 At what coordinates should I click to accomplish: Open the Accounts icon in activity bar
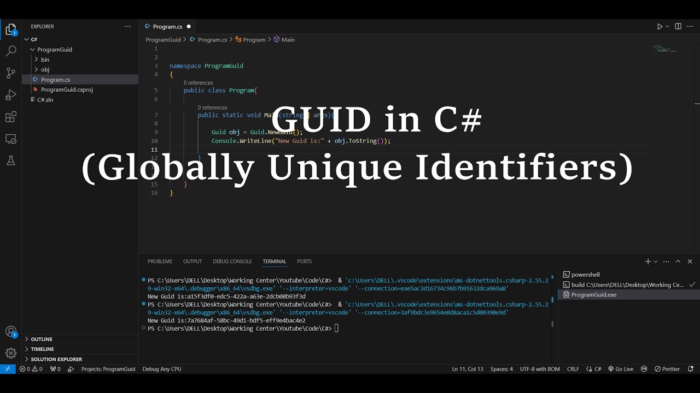click(10, 332)
